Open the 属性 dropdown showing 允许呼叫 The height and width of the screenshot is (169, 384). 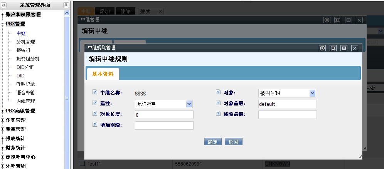(x=189, y=104)
